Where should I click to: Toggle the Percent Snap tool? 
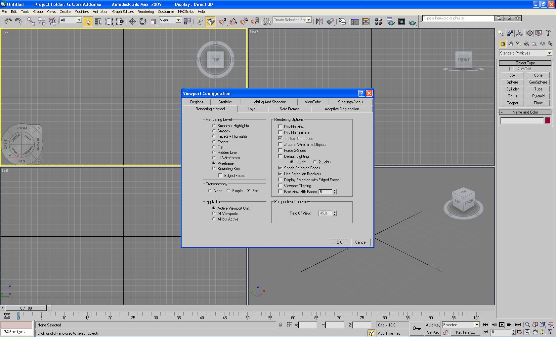click(244, 21)
